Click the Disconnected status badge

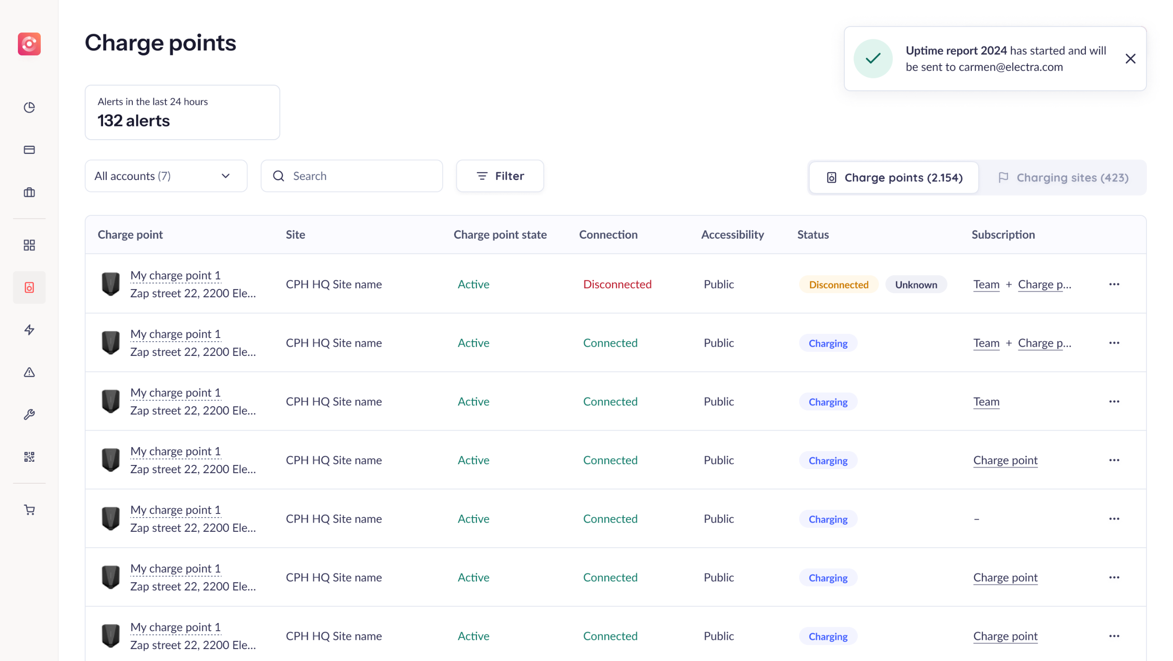coord(838,284)
